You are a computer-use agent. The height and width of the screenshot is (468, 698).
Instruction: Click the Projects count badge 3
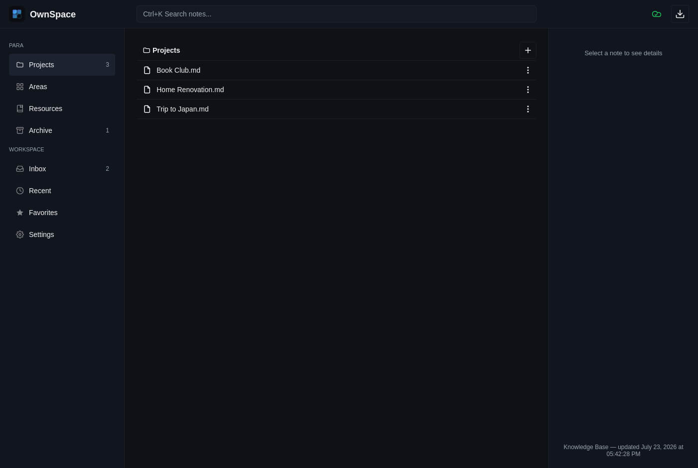pos(107,65)
